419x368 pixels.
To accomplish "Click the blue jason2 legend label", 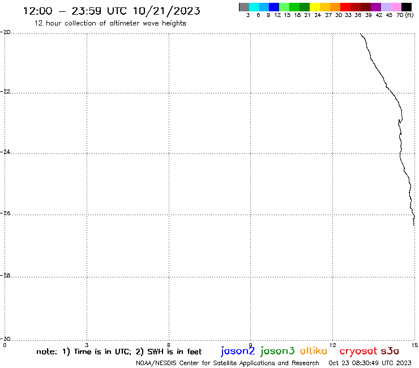I will (x=238, y=352).
